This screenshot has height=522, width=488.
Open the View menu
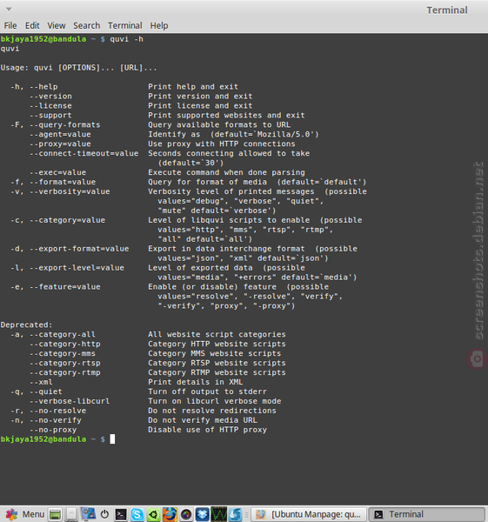click(x=57, y=25)
